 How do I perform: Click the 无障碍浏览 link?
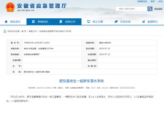coord(142,1)
